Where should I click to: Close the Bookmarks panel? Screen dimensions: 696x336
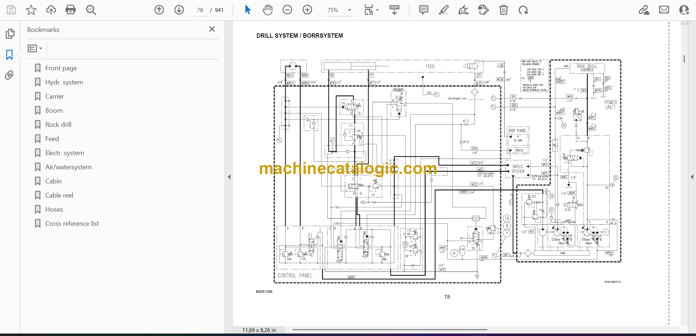coord(212,29)
